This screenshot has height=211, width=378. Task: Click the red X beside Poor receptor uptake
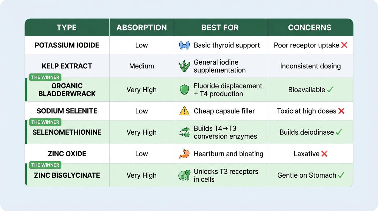pos(344,45)
